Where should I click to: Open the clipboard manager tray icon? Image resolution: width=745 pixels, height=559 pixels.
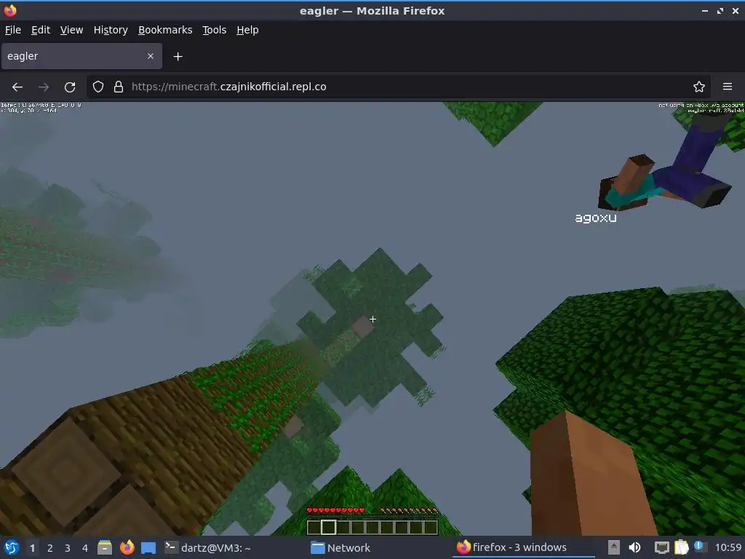pyautogui.click(x=681, y=547)
